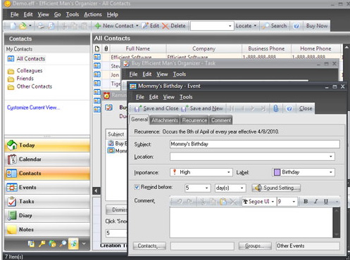Click the Dismiss button in Reminder window
Viewport: 350px width, 260px height.
tap(116, 209)
